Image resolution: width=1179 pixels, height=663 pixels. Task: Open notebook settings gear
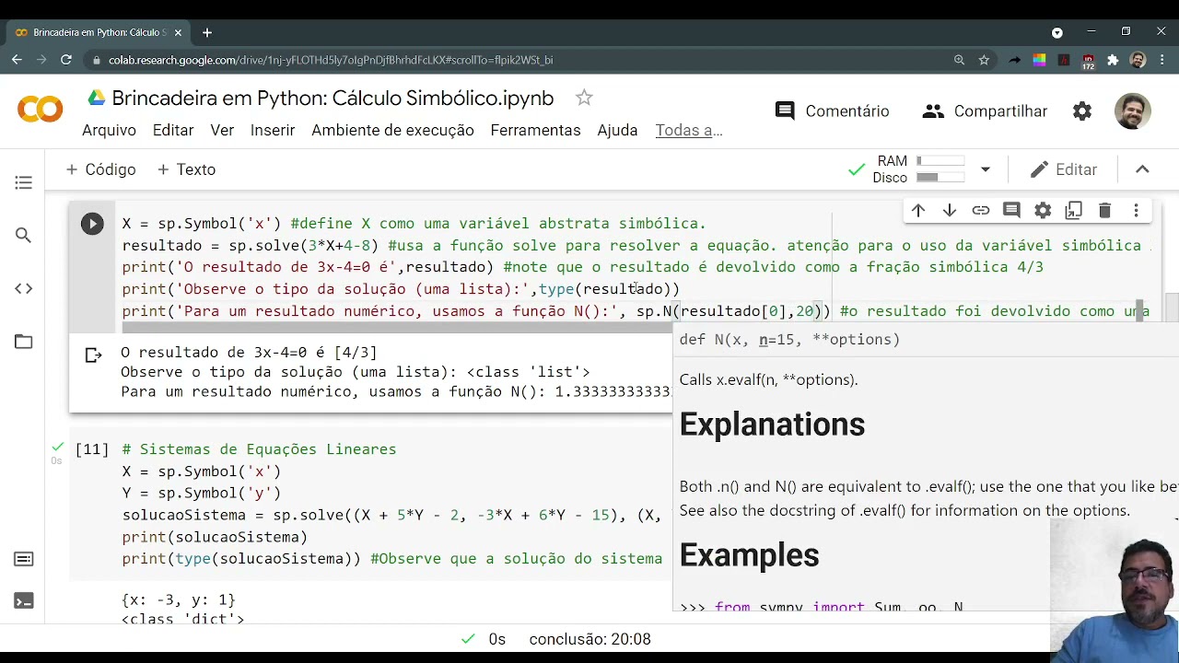point(1082,111)
